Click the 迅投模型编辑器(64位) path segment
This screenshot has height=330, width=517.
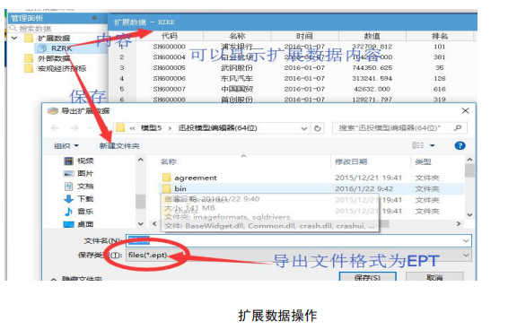point(217,128)
